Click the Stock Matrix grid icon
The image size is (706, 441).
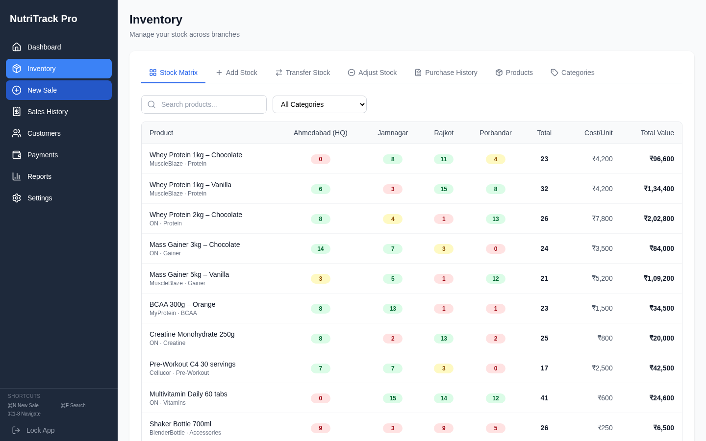[x=153, y=73]
